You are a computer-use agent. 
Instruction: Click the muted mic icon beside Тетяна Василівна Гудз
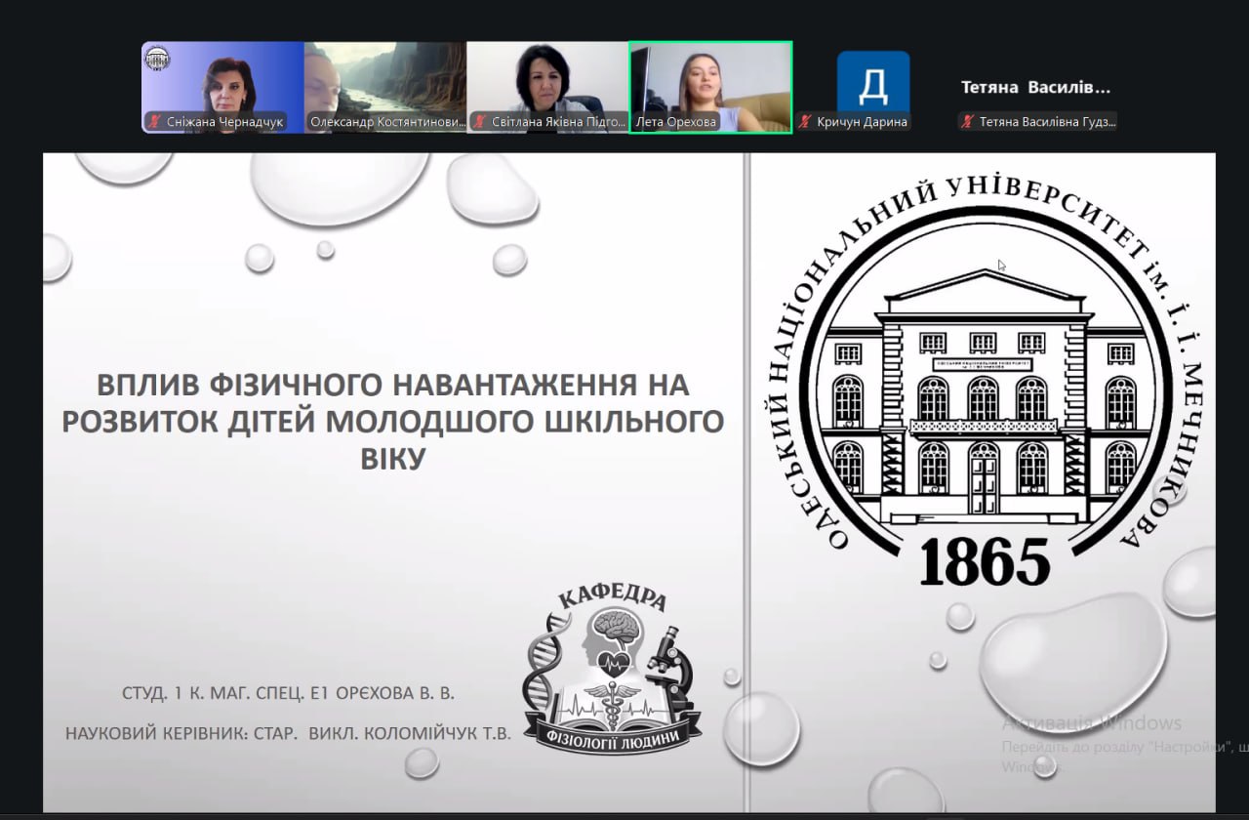(967, 122)
